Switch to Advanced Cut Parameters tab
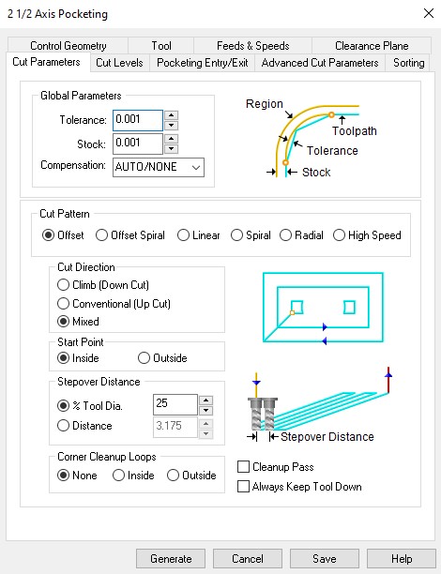The width and height of the screenshot is (441, 574). 320,63
